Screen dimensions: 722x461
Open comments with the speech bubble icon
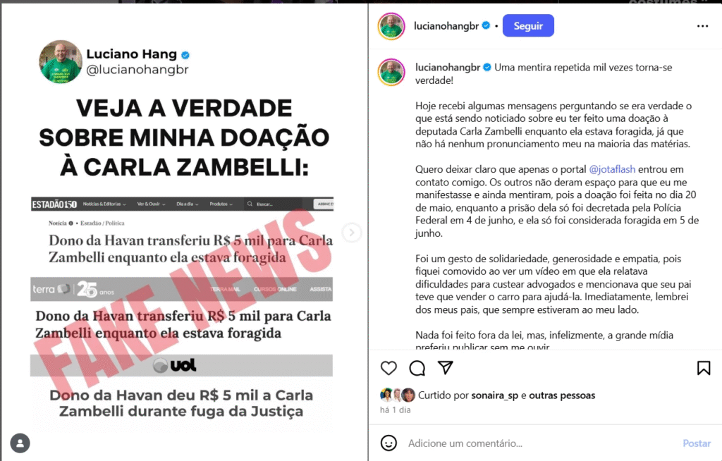[x=417, y=368]
